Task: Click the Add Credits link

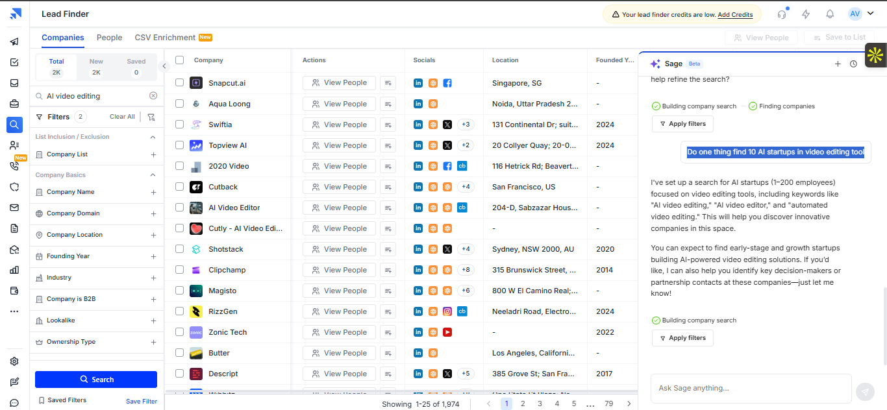Action: tap(735, 15)
